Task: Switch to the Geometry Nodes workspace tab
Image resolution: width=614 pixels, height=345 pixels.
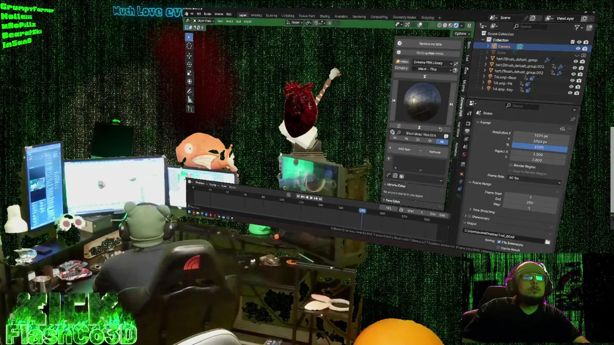Action: click(404, 17)
